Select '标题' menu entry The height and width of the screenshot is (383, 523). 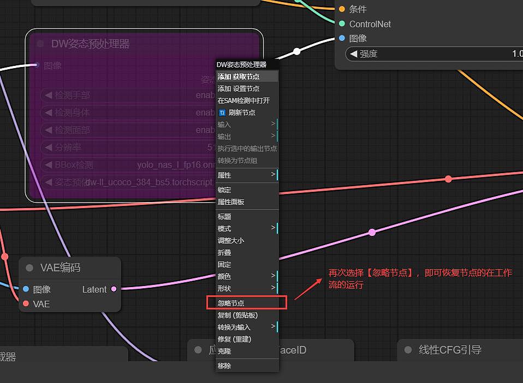click(x=247, y=216)
